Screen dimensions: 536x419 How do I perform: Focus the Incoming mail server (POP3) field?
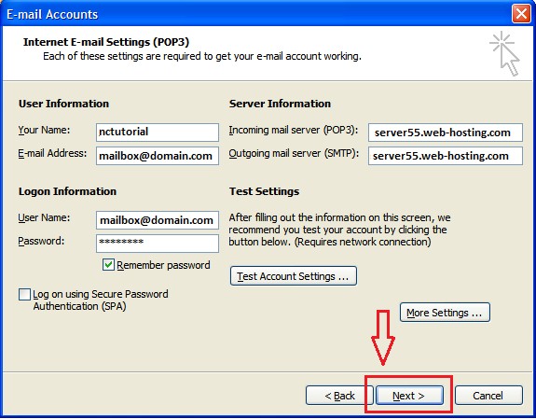point(446,133)
